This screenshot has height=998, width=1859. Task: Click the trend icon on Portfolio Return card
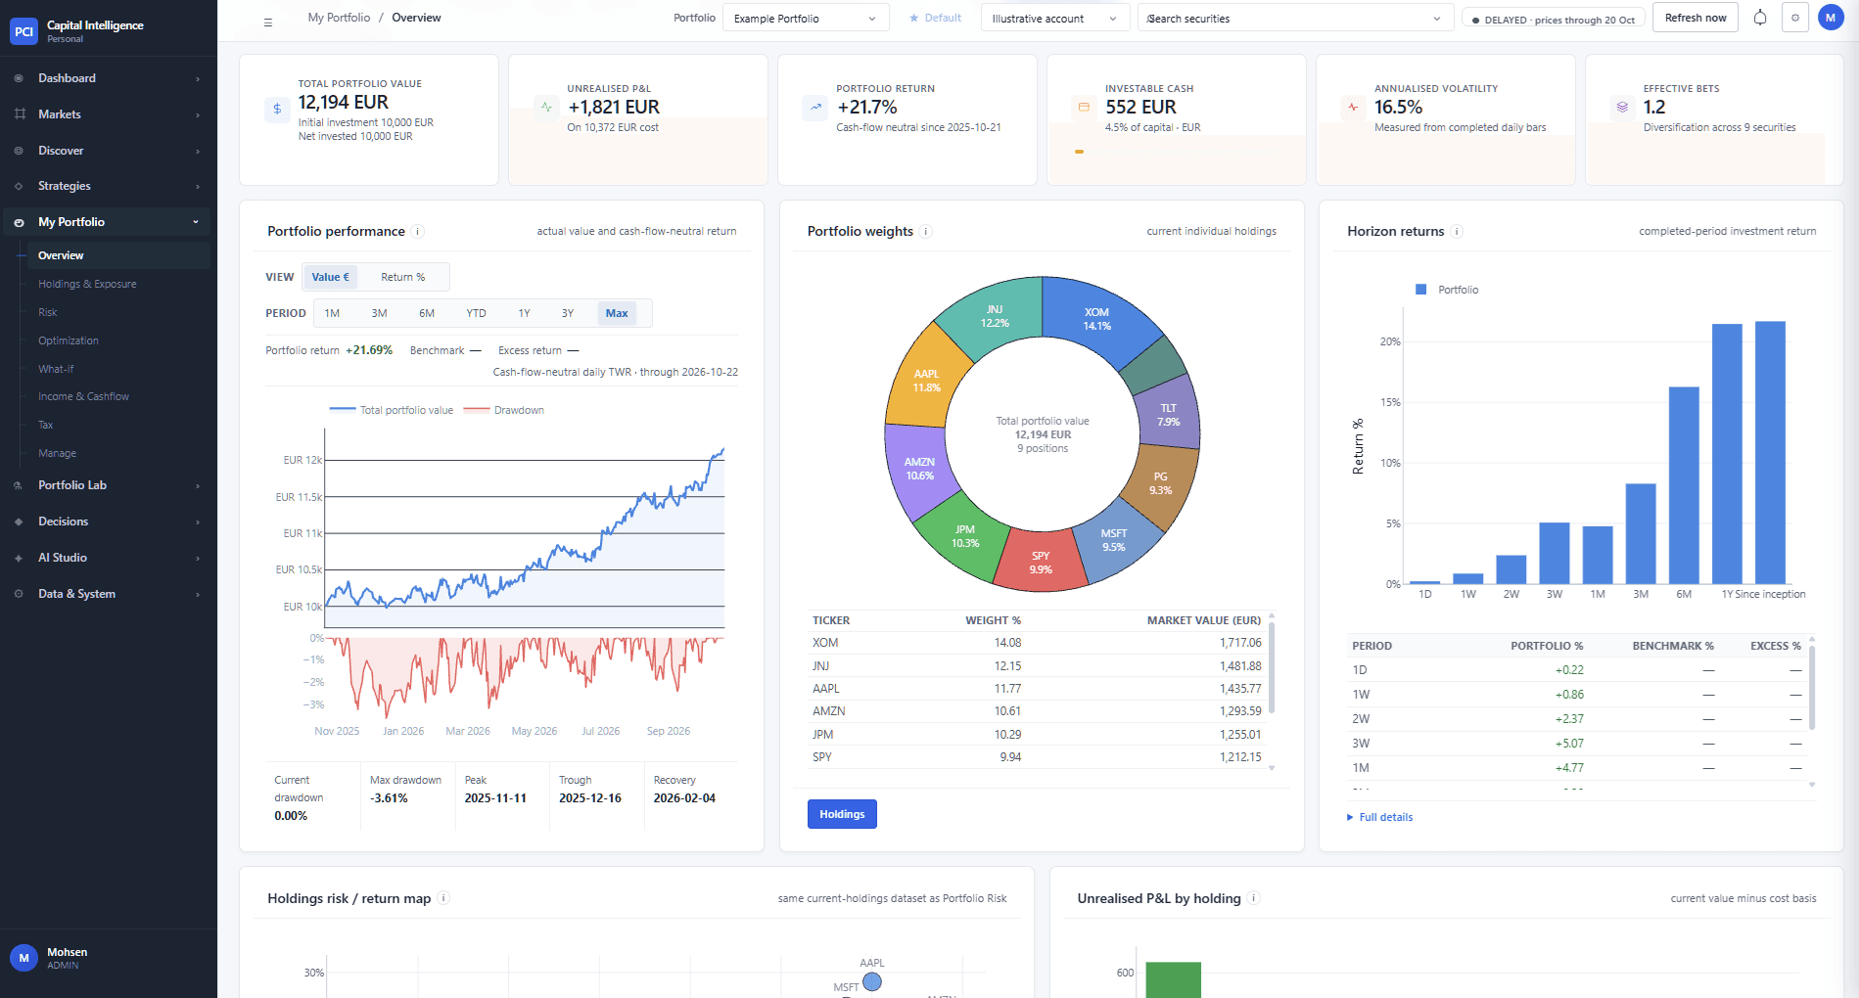click(x=815, y=108)
